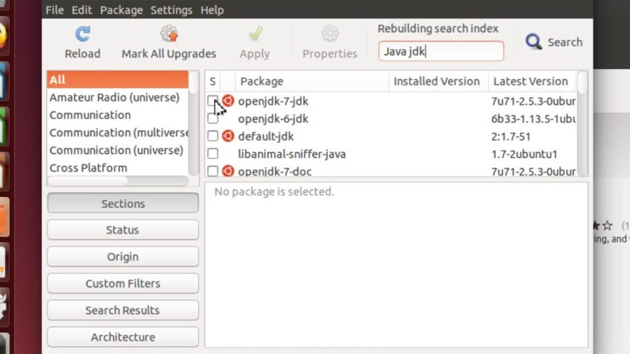Click the Origin filter button

pyautogui.click(x=123, y=257)
